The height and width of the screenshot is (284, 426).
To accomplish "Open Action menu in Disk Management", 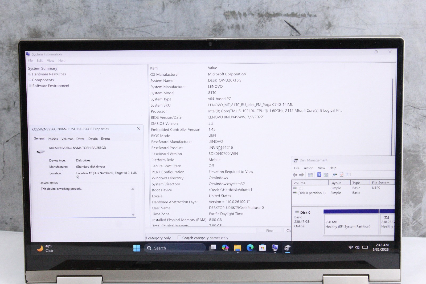I will tap(309, 168).
